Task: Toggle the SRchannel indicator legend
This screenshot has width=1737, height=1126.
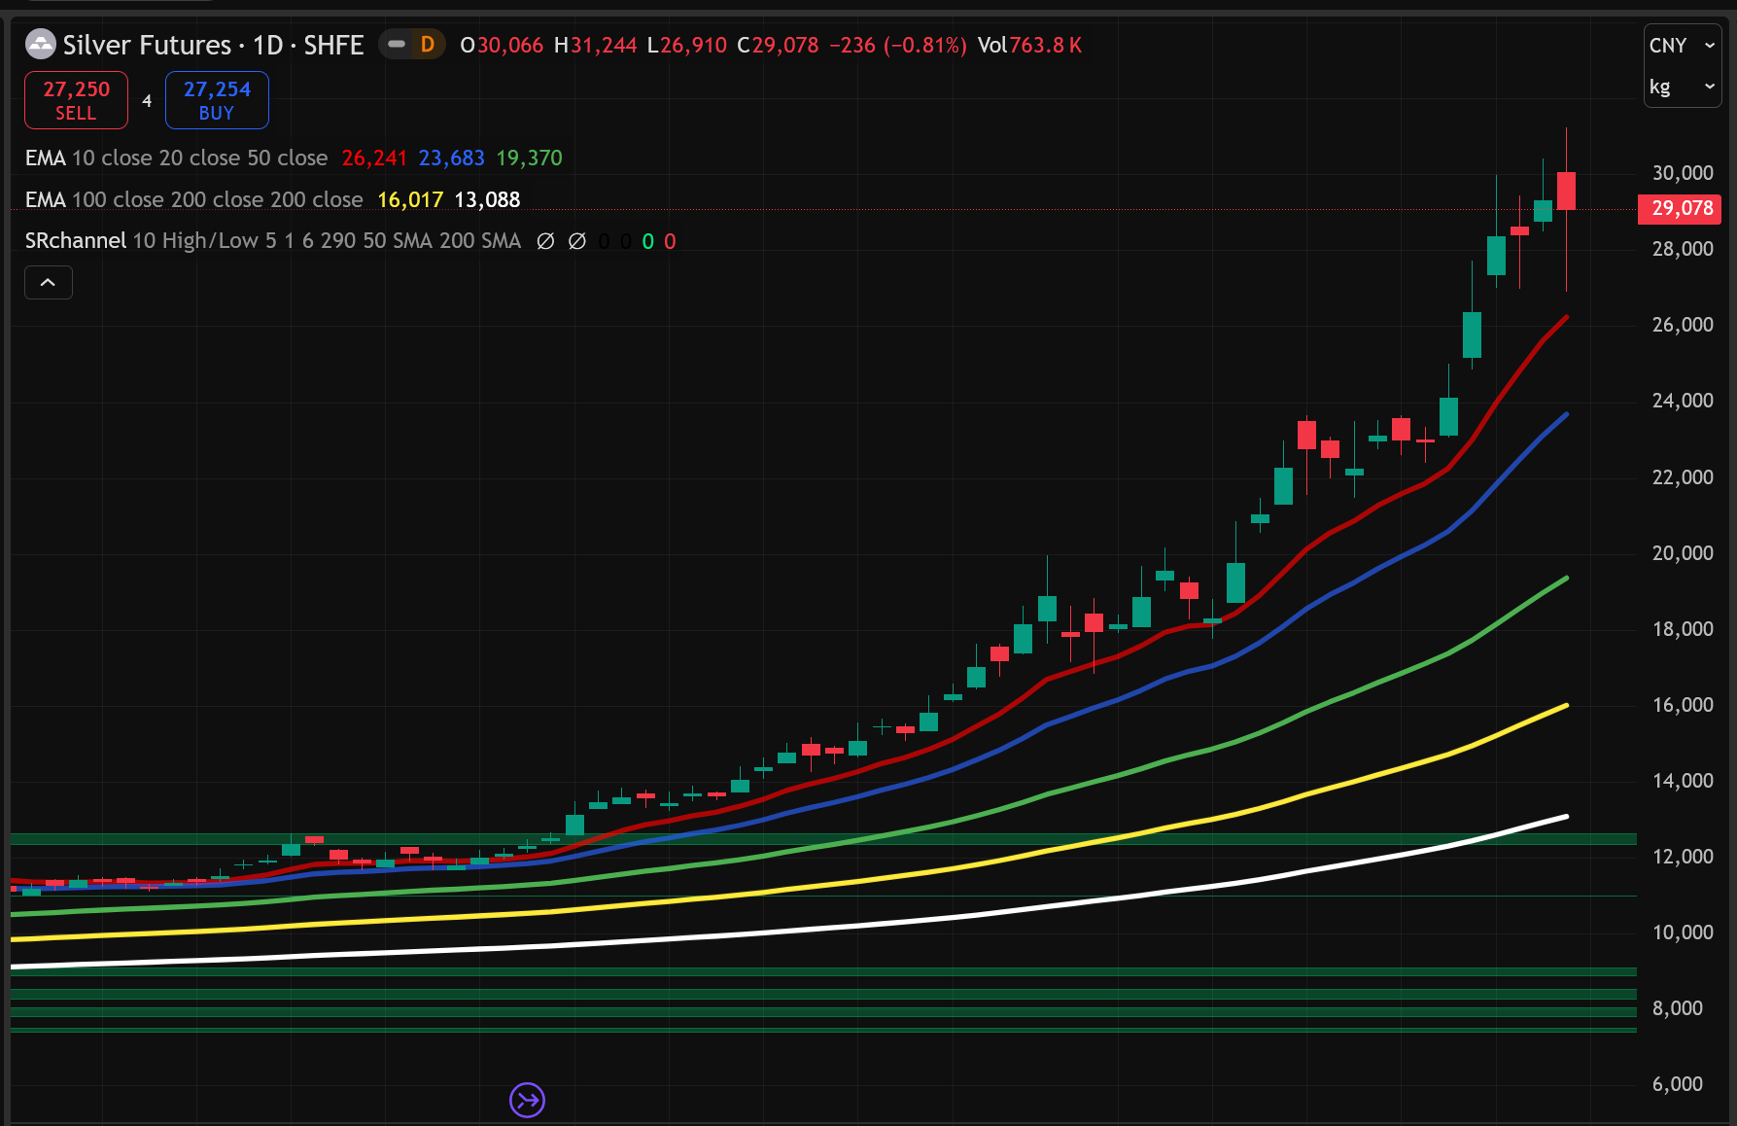Action: point(76,241)
